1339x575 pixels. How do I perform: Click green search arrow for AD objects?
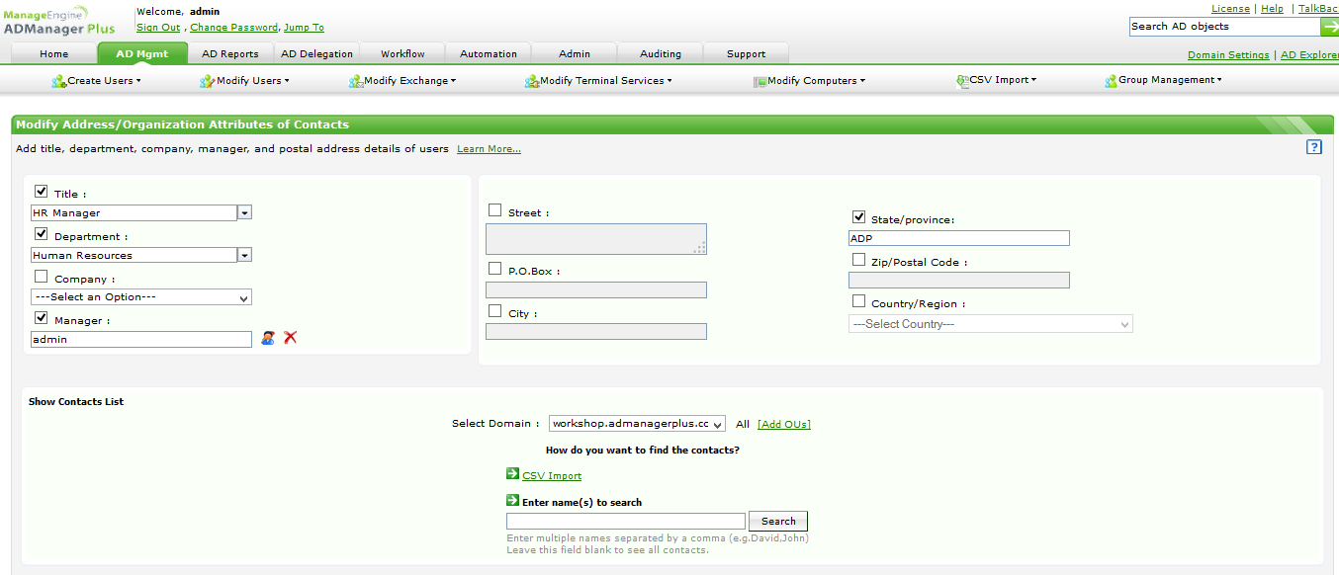[1330, 27]
